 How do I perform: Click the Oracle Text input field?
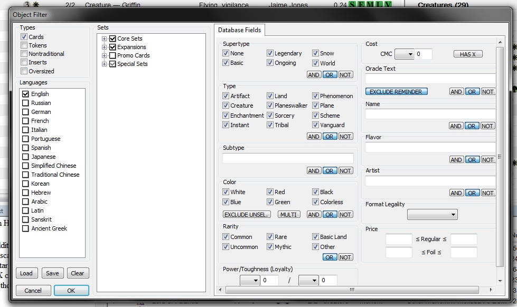tap(430, 79)
